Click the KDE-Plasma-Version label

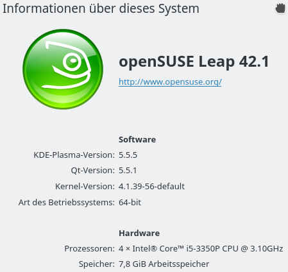(74, 155)
